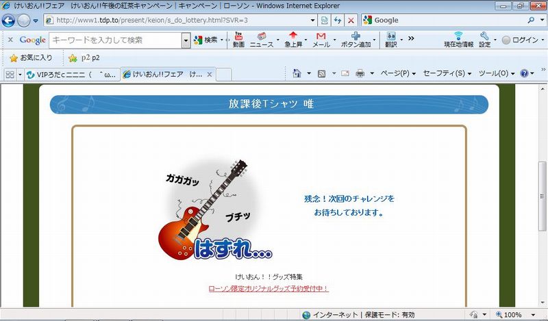Toggle the compatibility view icon
Viewport: 548px width, 321px height.
[x=324, y=21]
